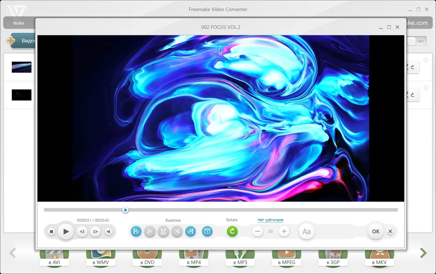This screenshot has height=274, width=436.
Task: Jump to selection start bracket button
Action: coord(150,232)
